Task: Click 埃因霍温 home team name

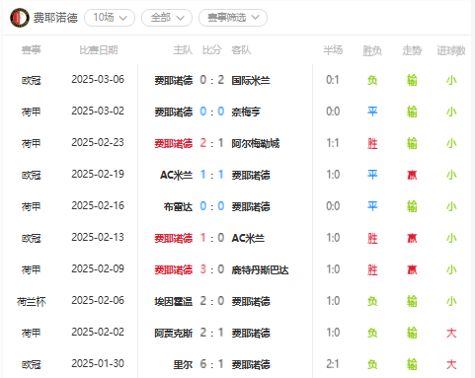Action: (174, 301)
